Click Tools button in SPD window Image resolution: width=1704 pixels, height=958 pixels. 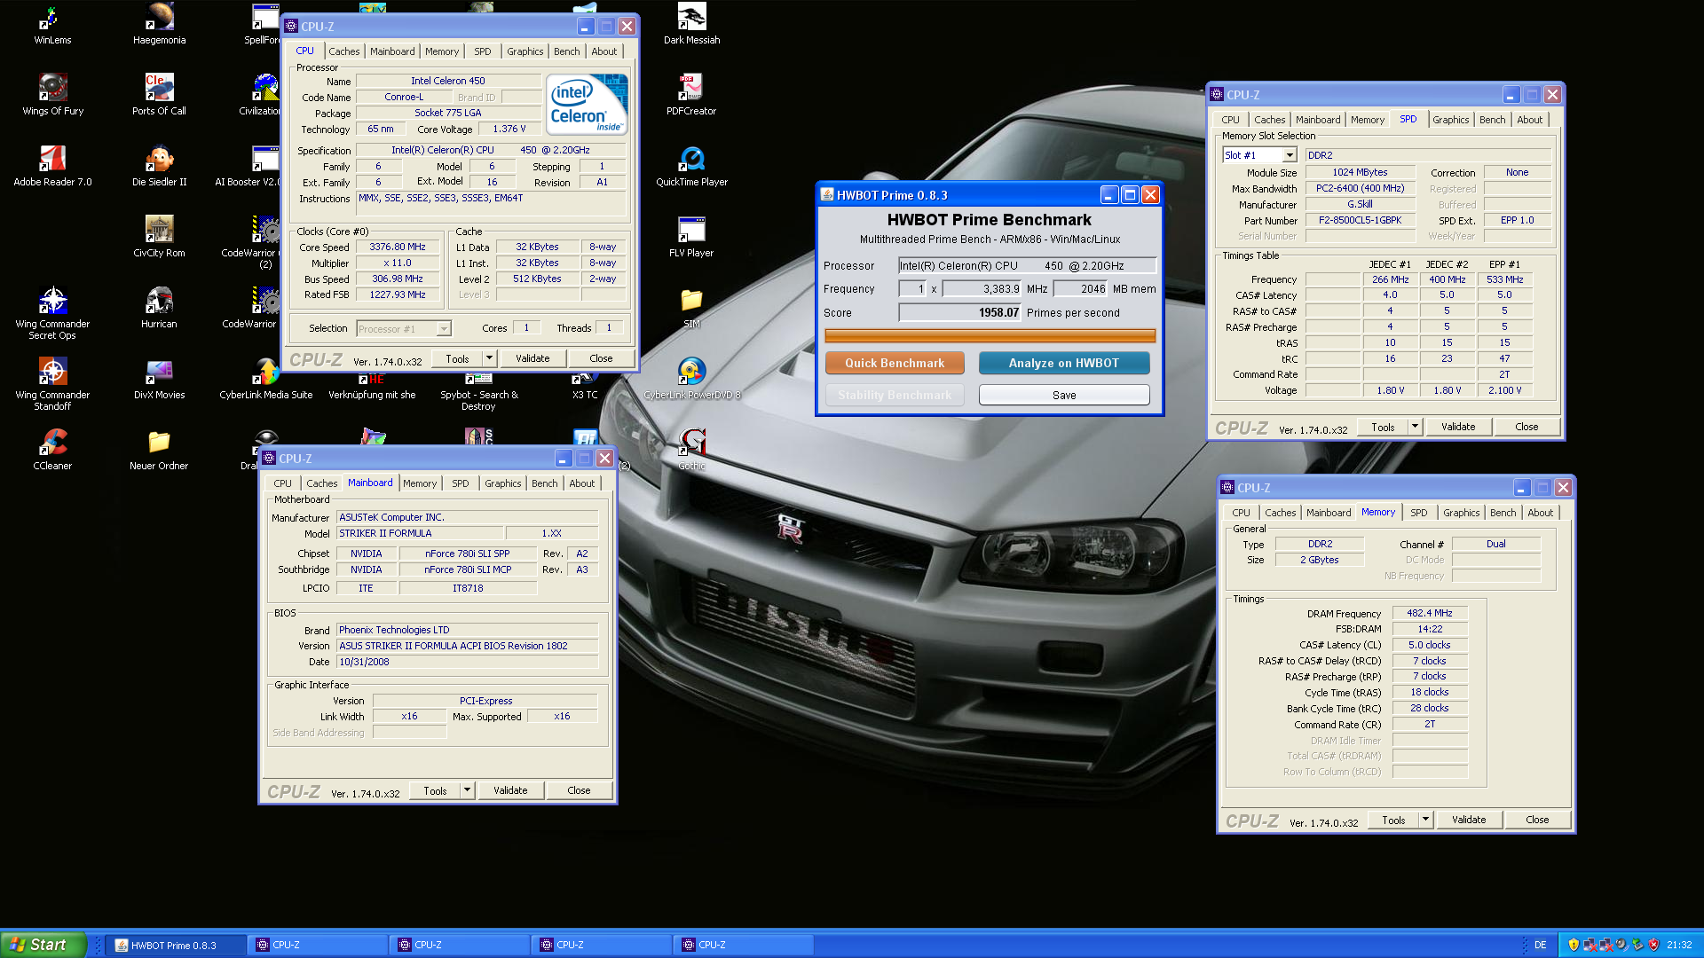[1383, 427]
